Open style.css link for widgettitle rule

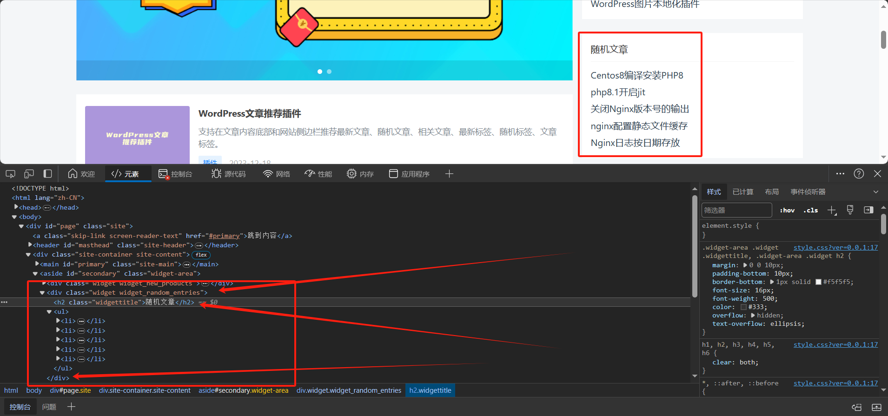[x=835, y=247]
